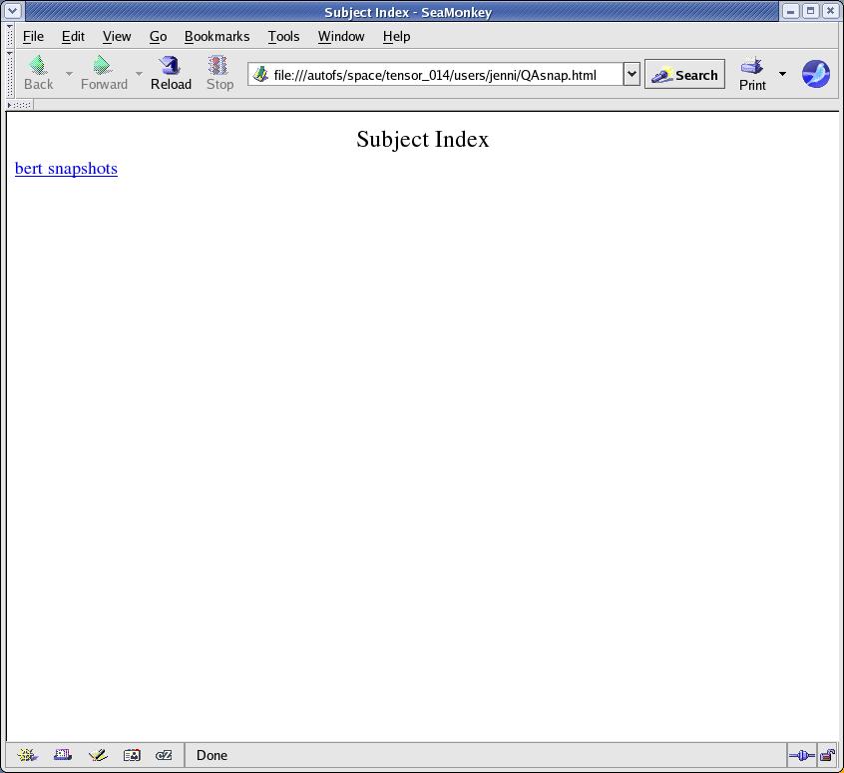Open the window menu in title bar
The width and height of the screenshot is (844, 773).
point(12,11)
